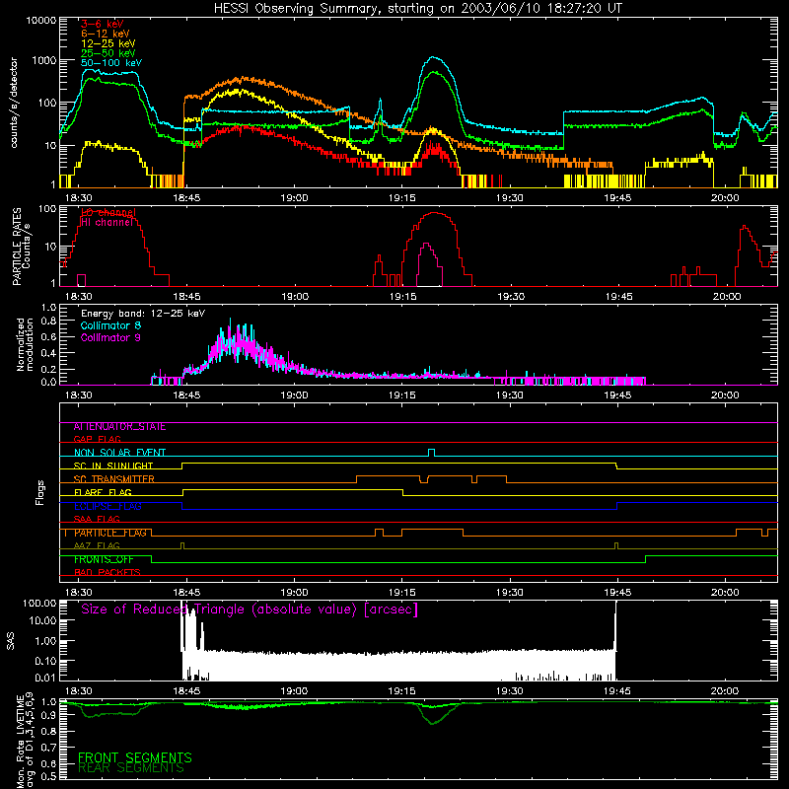The width and height of the screenshot is (789, 789).
Task: Select the 12-25 keV legend label
Action: pyautogui.click(x=108, y=43)
